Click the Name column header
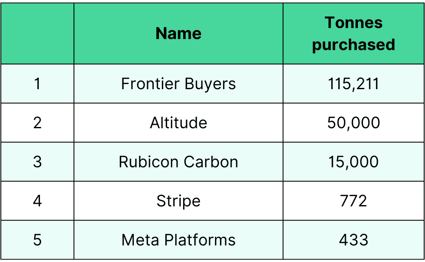This screenshot has height=262, width=425. (x=178, y=34)
